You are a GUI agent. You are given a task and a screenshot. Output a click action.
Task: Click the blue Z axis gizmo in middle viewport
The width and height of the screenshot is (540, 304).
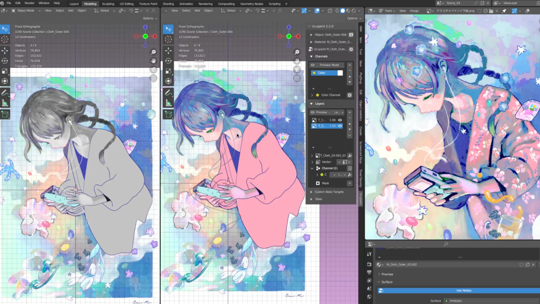click(x=289, y=27)
